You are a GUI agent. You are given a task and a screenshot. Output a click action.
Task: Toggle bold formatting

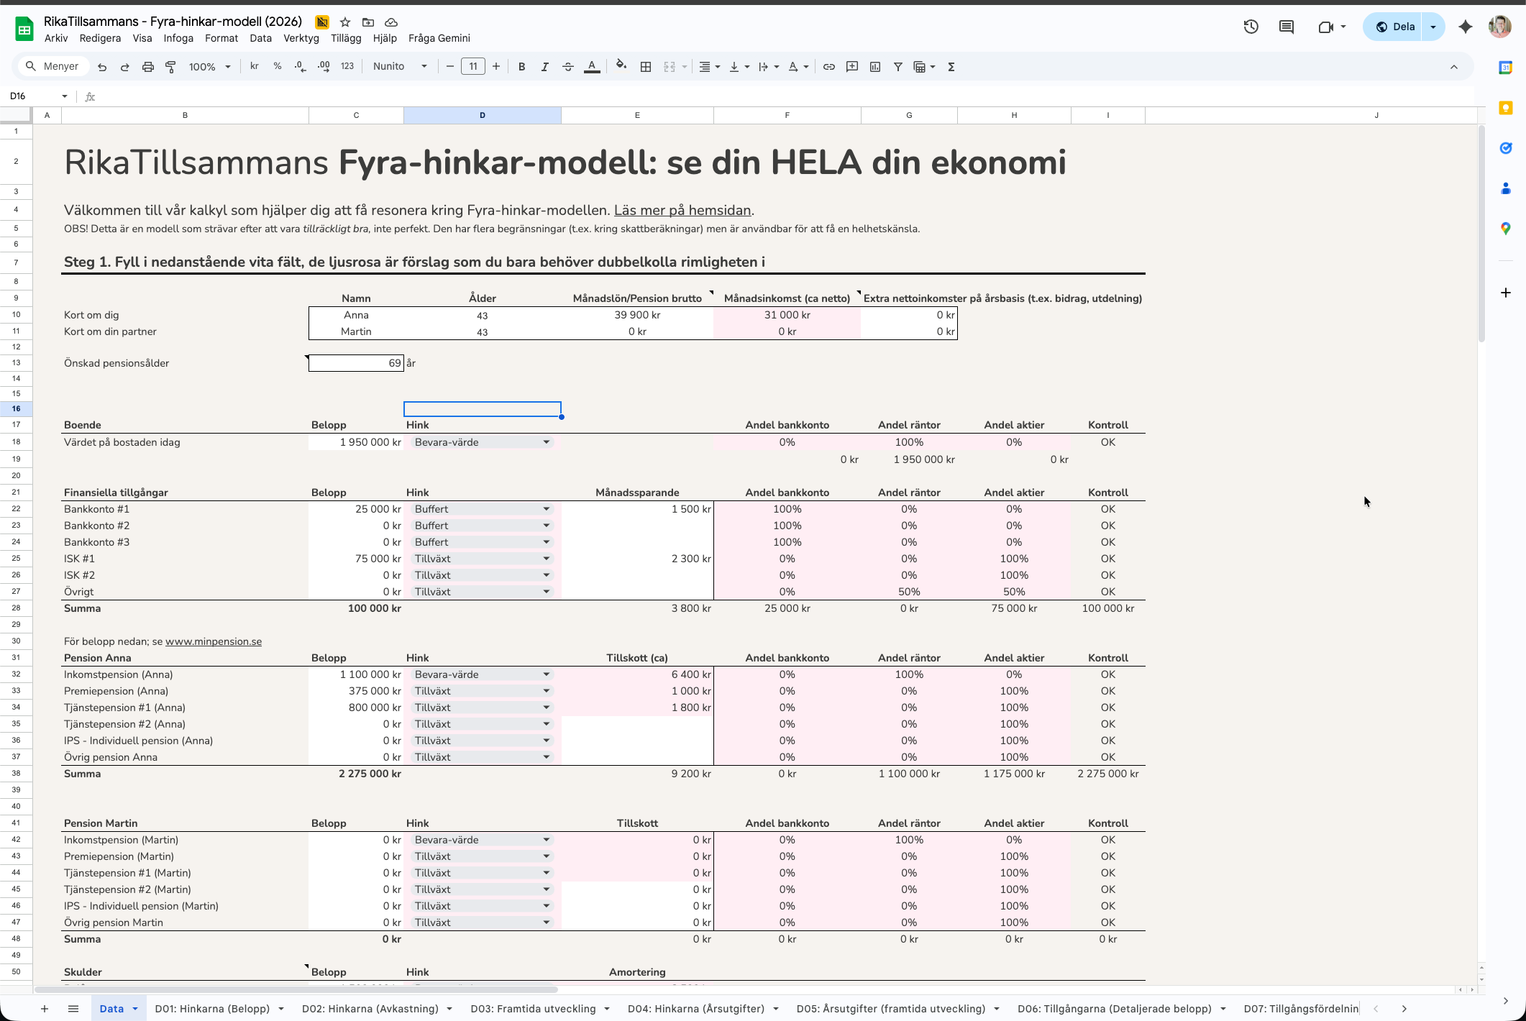(x=521, y=67)
